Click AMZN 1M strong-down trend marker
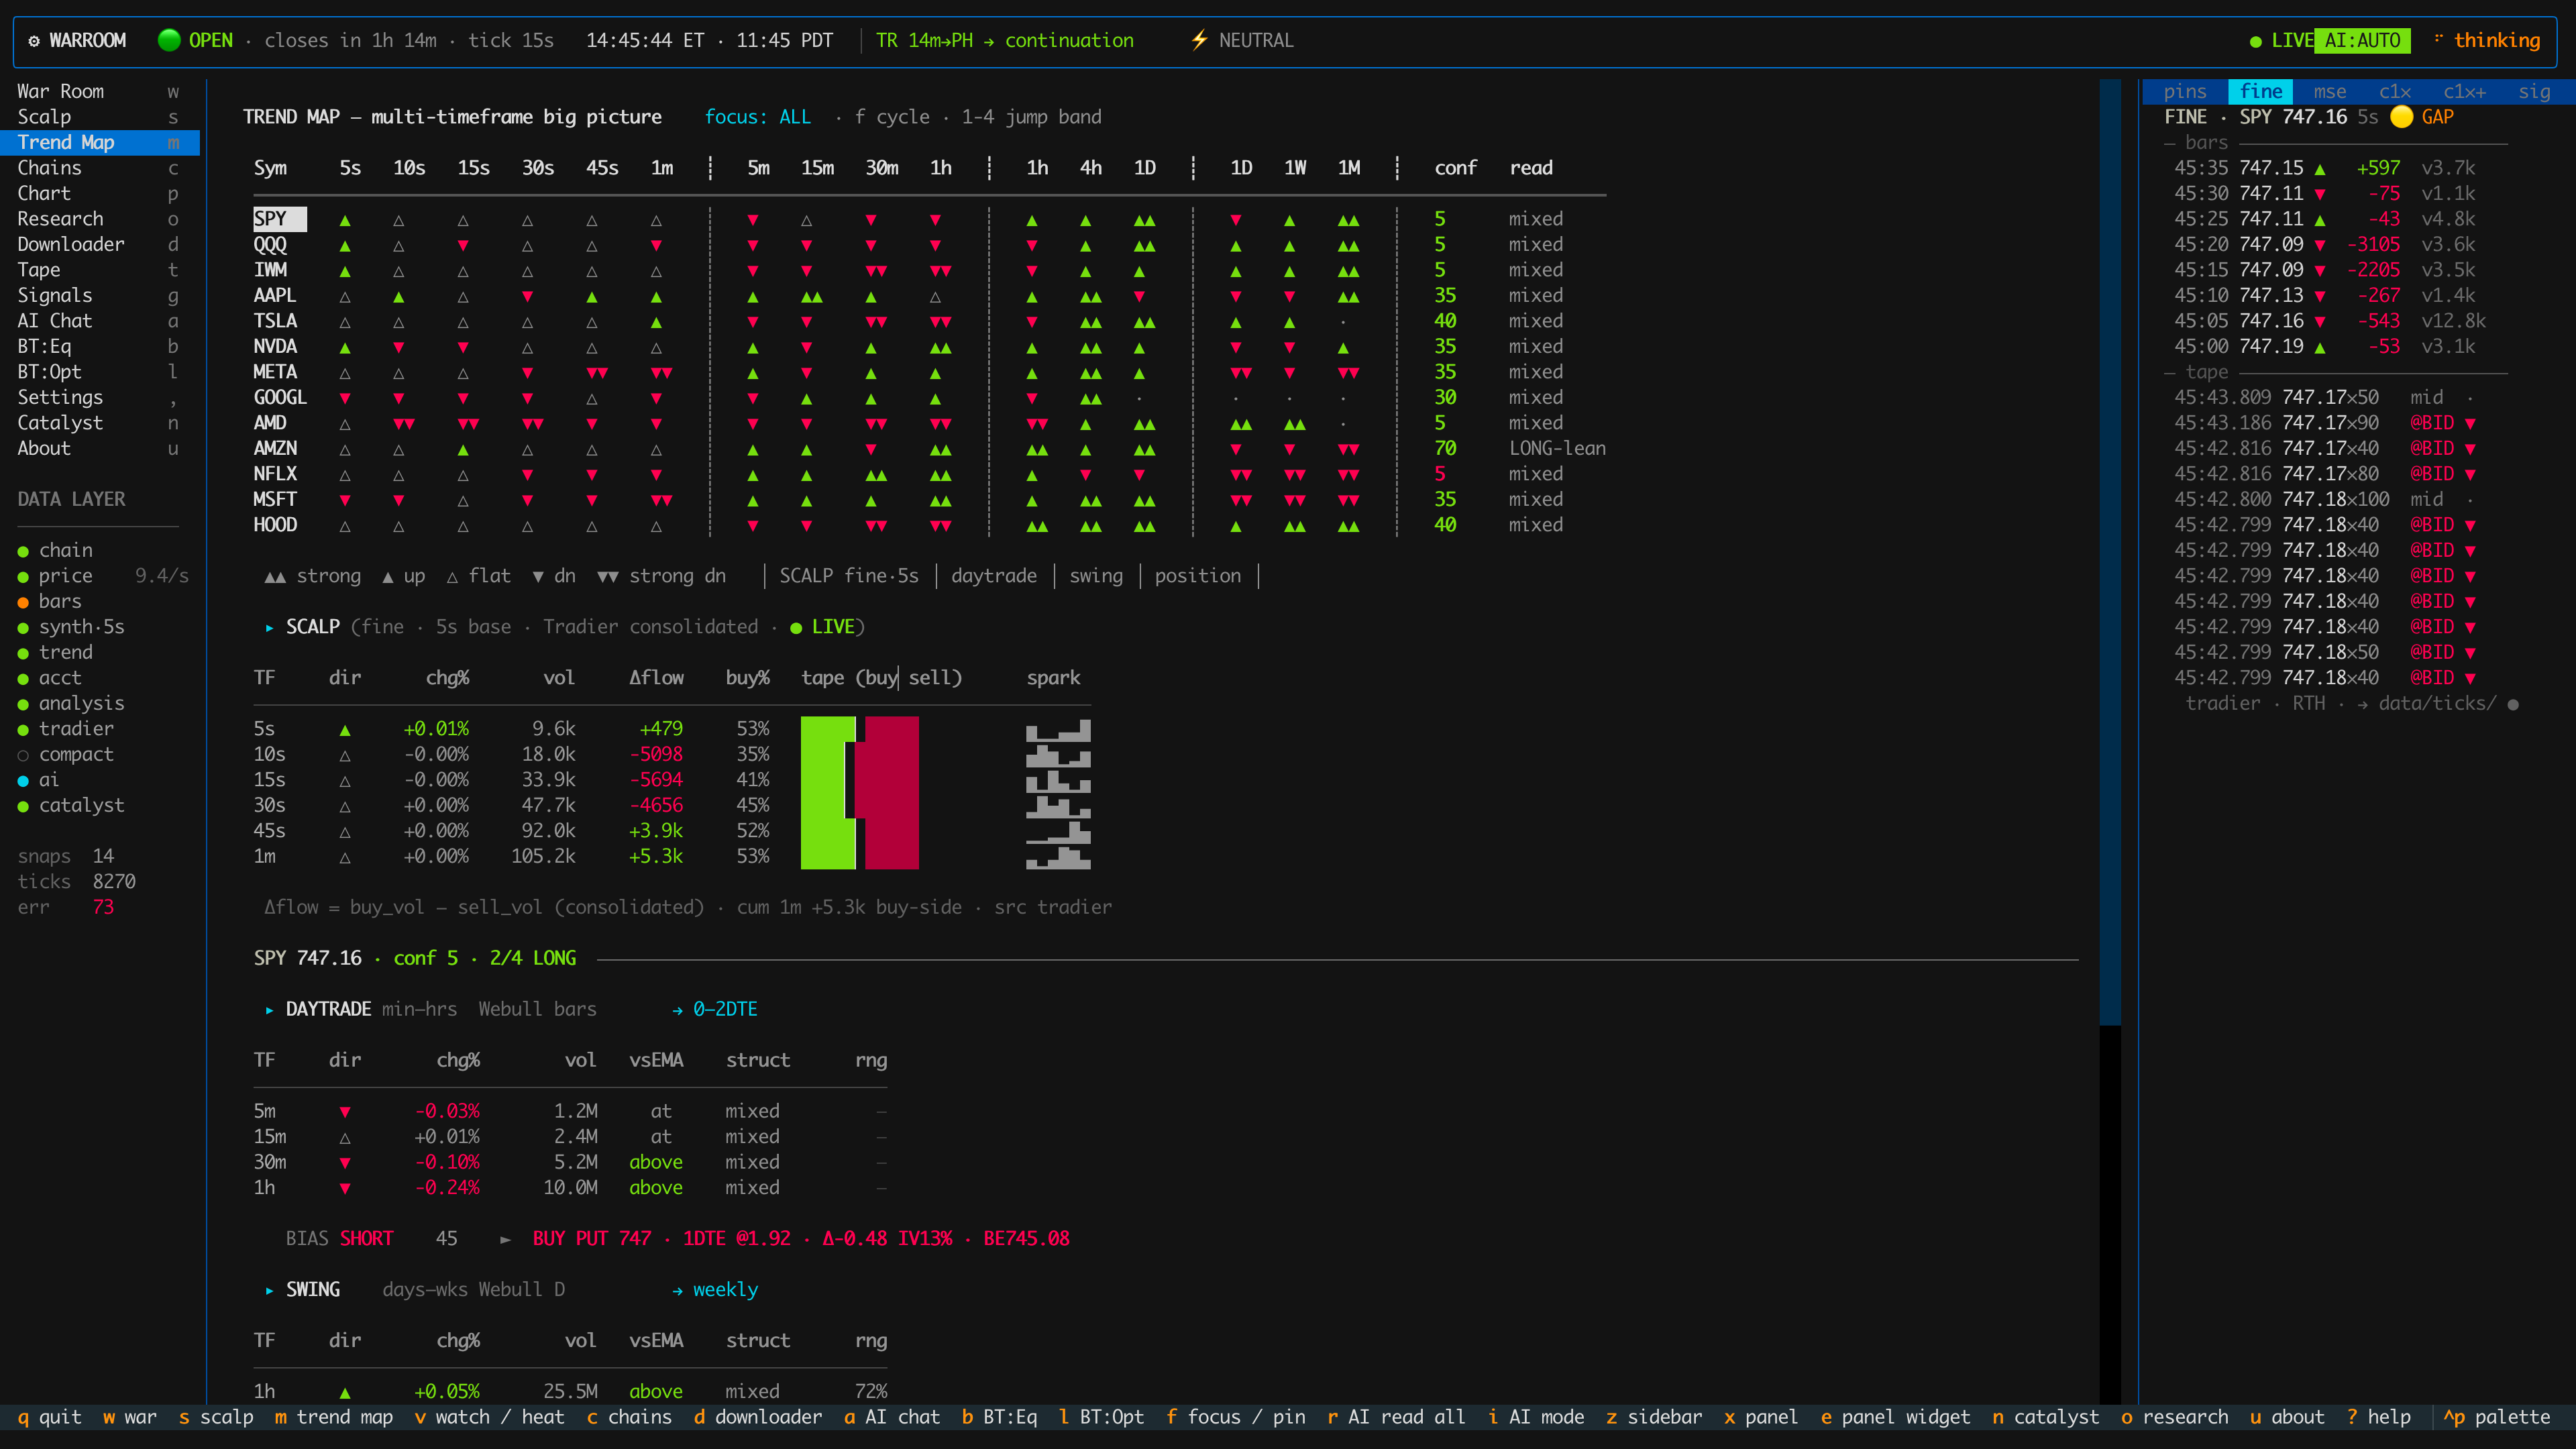2576x1449 pixels. point(1348,449)
